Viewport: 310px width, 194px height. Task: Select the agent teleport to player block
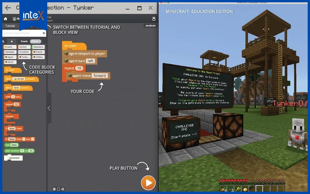coord(84,54)
